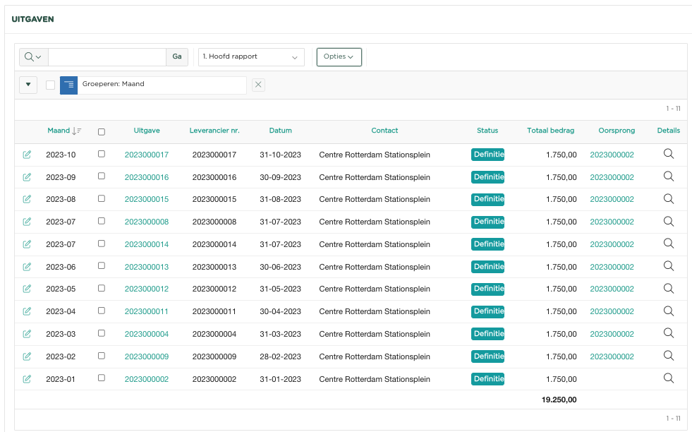Sort by the Maand column header

[59, 131]
